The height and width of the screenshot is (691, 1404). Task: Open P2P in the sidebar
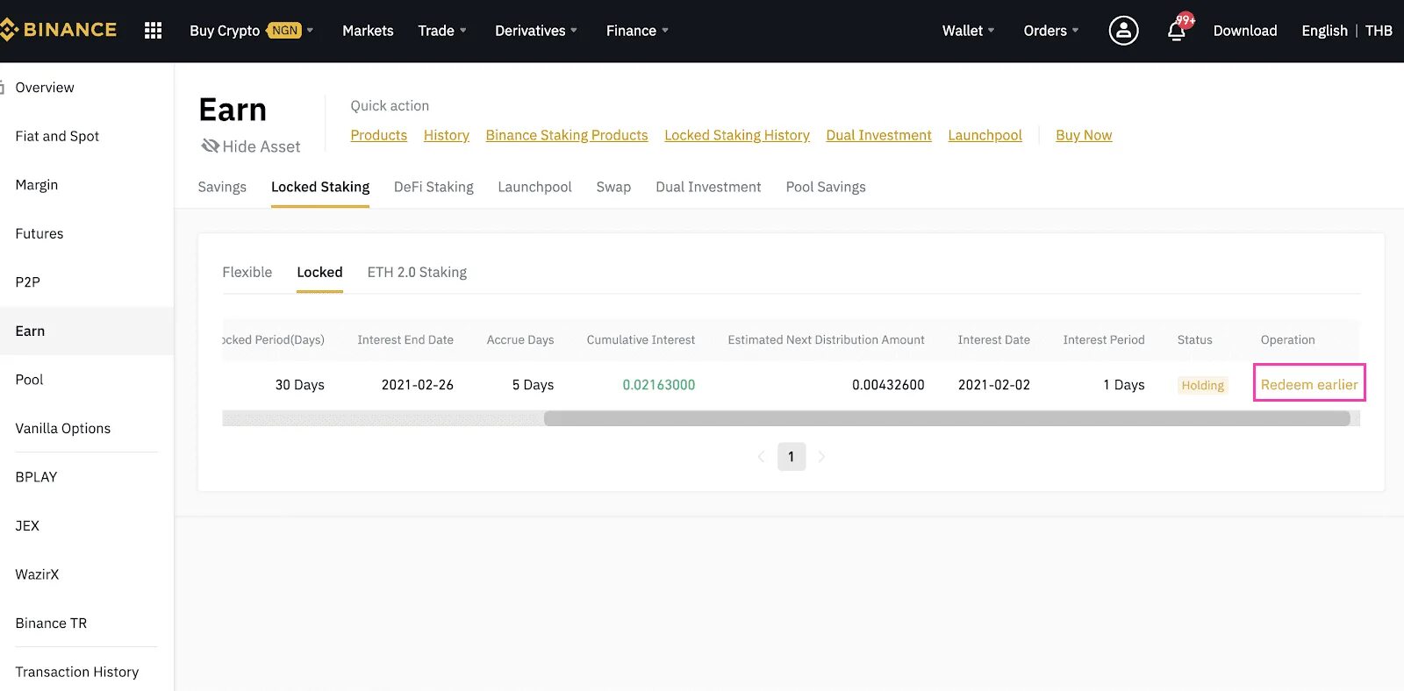(28, 282)
